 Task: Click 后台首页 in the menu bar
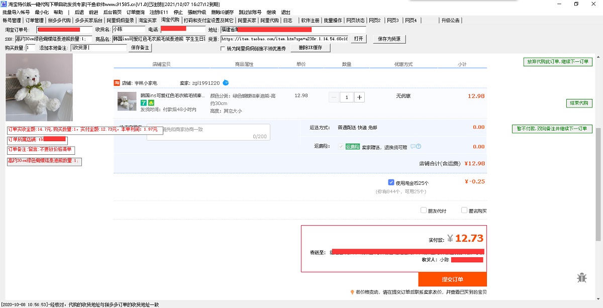pyautogui.click(x=113, y=12)
